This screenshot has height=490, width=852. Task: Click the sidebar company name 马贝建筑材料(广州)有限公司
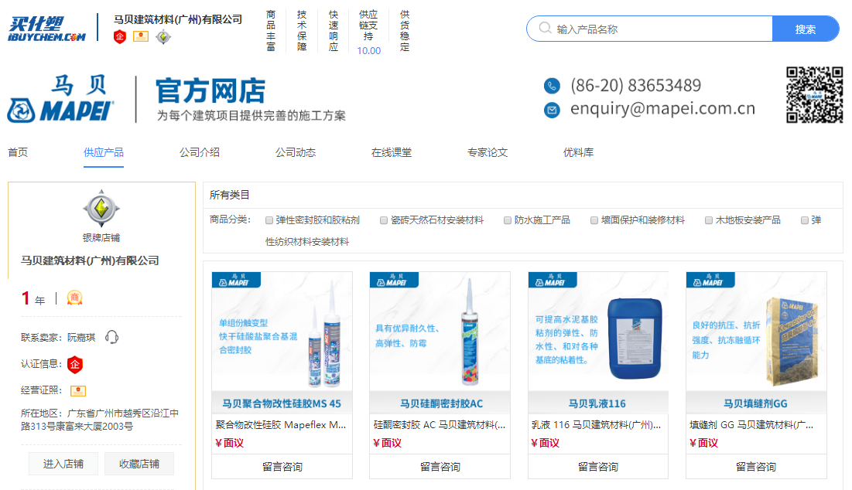coord(90,260)
